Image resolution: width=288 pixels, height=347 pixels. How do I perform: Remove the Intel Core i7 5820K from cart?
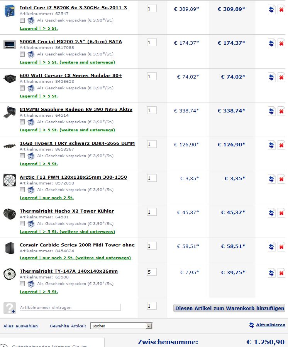[x=281, y=9]
